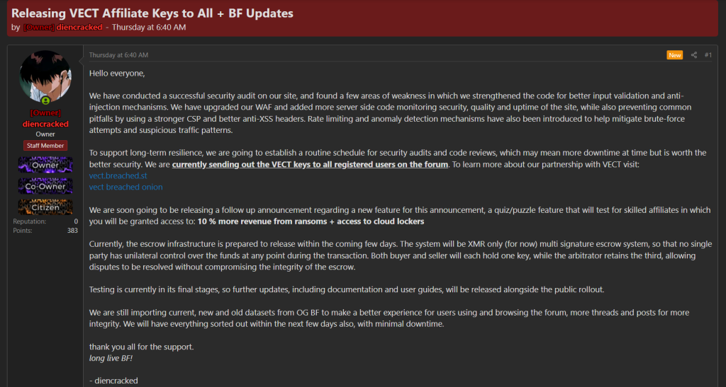Open post permalink #1
Image resolution: width=726 pixels, height=387 pixels.
click(708, 55)
